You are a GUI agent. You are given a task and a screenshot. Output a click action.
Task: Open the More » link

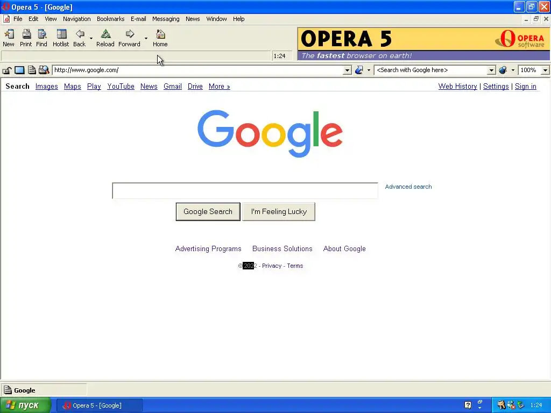[x=220, y=87]
